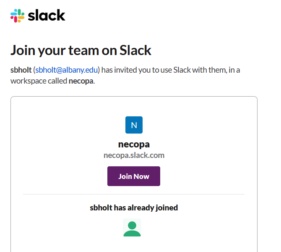The image size is (281, 252).
Task: Click the 'Join your team on Slack' heading
Action: tap(81, 51)
